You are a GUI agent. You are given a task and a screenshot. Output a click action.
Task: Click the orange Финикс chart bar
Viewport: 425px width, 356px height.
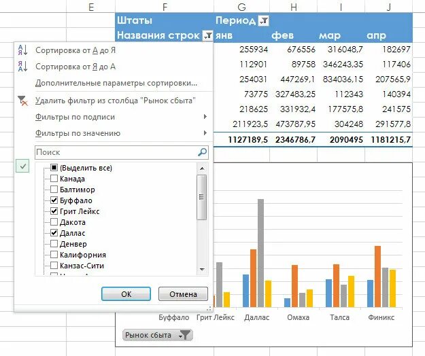pyautogui.click(x=377, y=277)
